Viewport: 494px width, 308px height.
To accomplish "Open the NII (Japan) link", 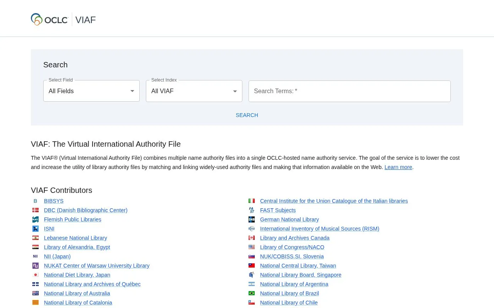I will (57, 256).
